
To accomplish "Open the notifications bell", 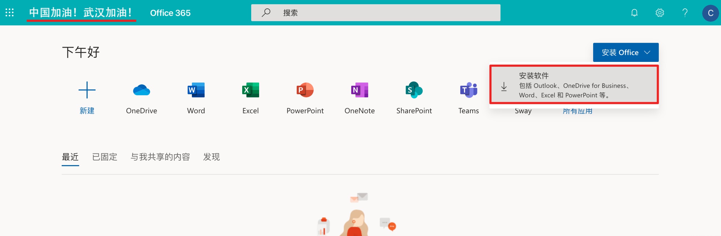I will [x=634, y=13].
